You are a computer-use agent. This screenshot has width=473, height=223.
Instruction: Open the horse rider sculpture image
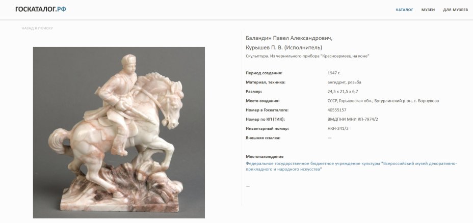(x=119, y=132)
